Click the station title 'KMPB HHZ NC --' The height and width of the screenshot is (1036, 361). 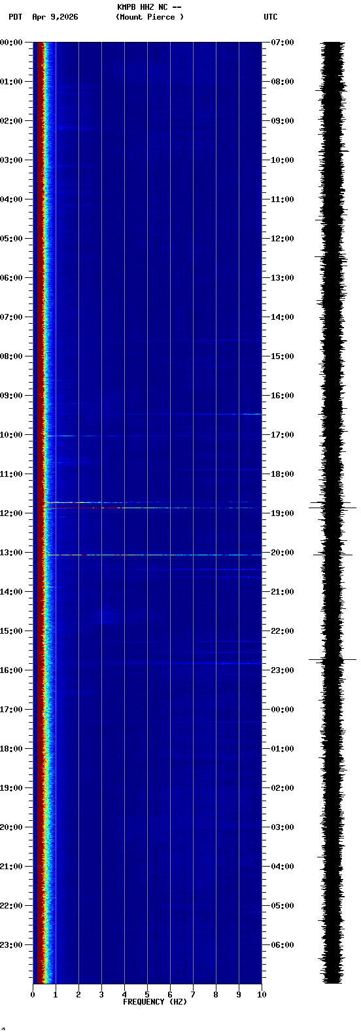149,7
